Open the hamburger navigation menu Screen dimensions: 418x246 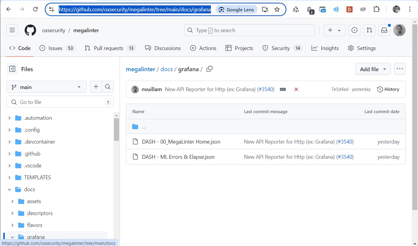tap(12, 30)
